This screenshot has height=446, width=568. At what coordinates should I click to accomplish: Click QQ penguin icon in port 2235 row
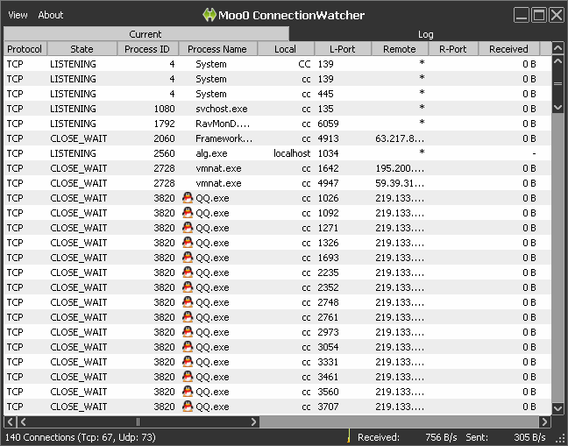coord(188,273)
